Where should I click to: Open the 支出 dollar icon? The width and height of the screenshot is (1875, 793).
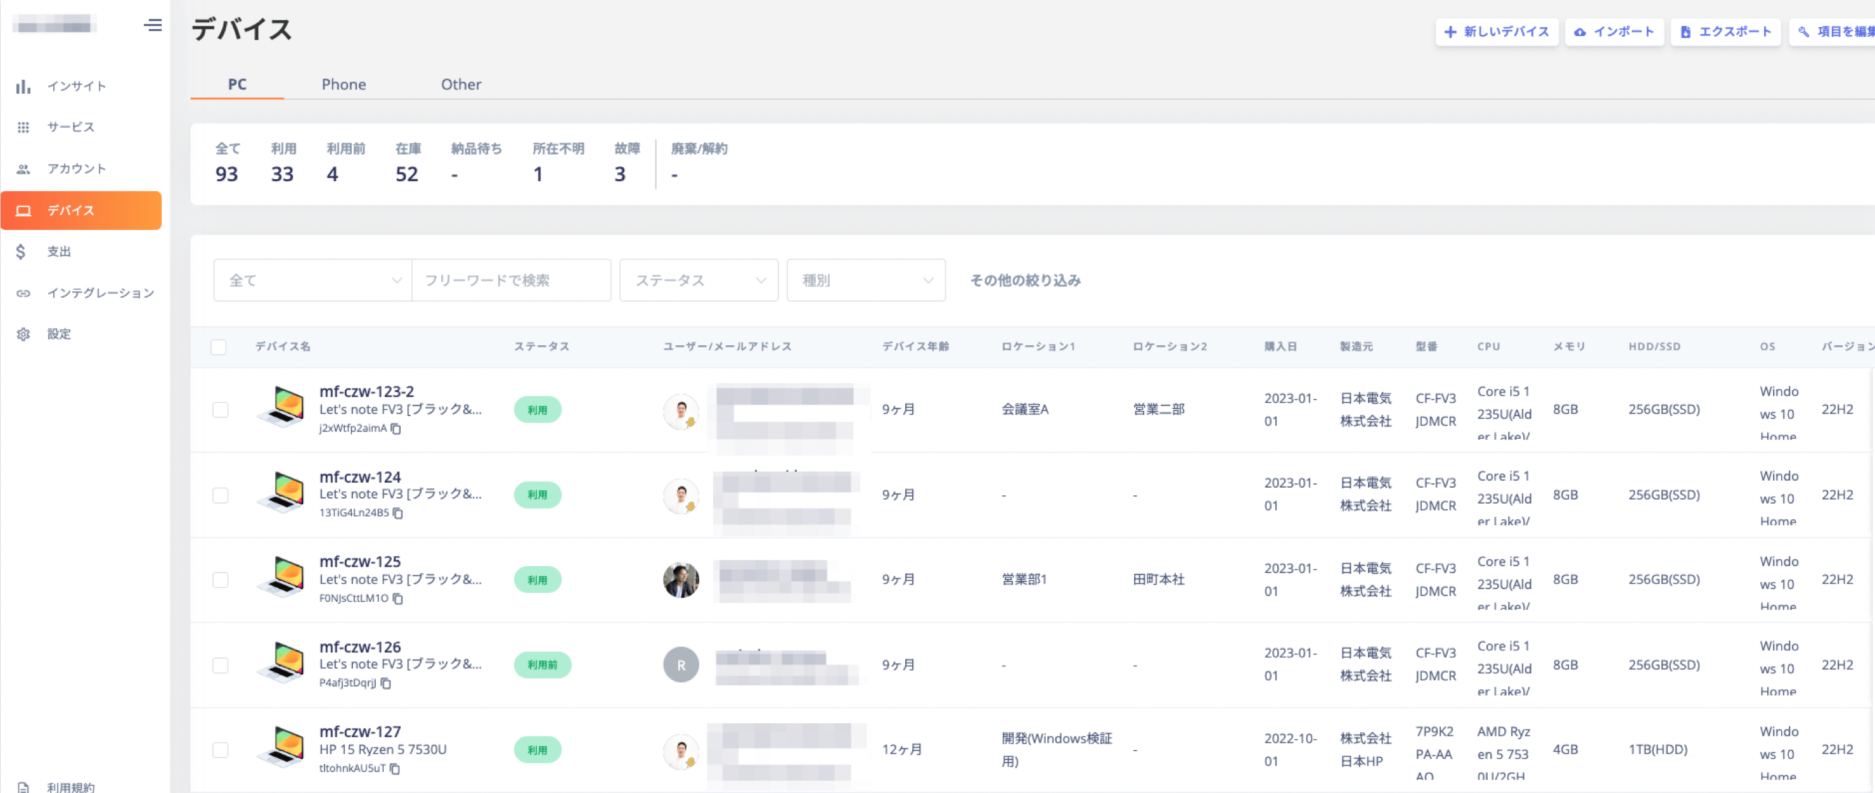pos(20,251)
